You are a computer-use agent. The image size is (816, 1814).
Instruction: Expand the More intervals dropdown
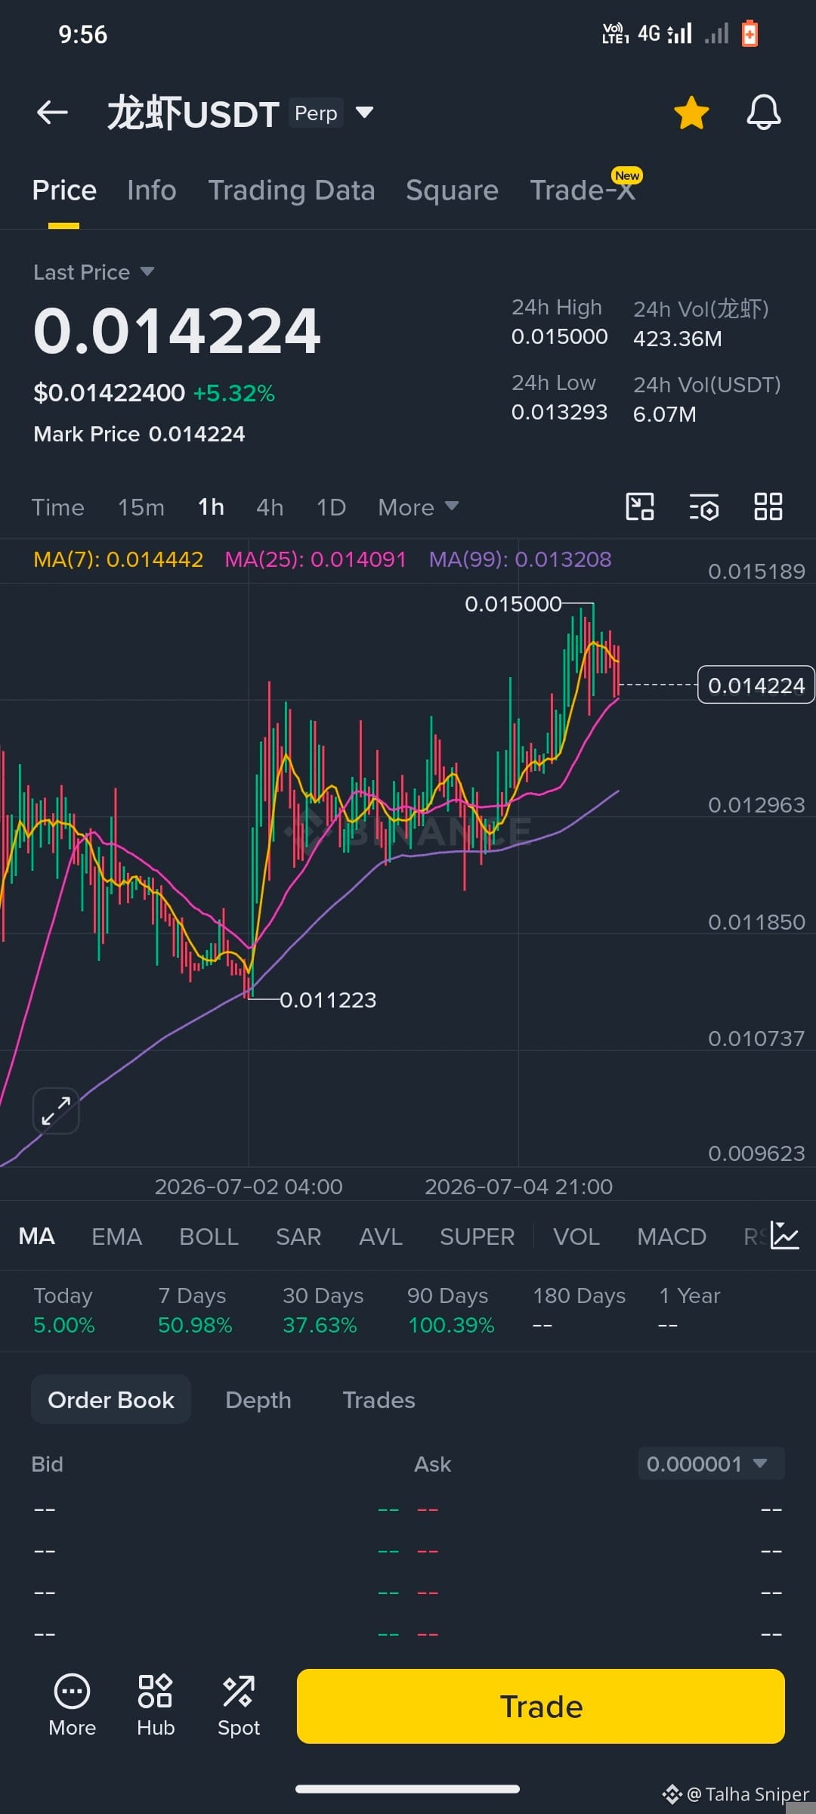coord(419,507)
